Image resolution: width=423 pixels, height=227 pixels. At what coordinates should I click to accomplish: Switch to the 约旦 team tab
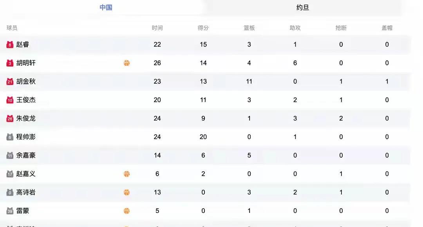click(x=302, y=7)
